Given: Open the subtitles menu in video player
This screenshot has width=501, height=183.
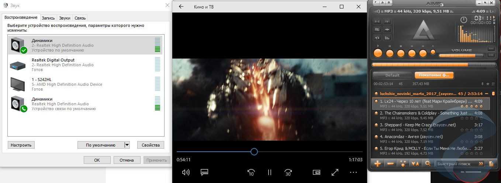Looking at the screenshot, I should point(205,172).
